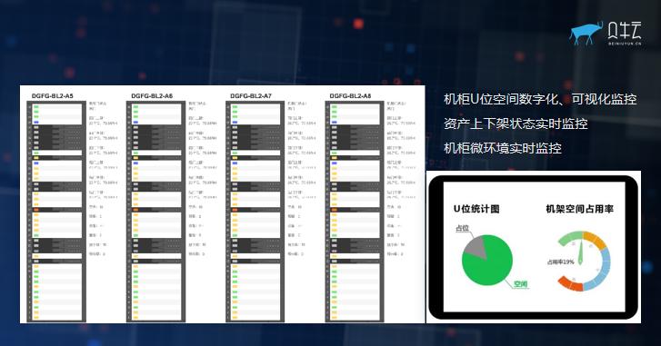Viewport: 661px width, 346px height.
Task: Click the 占位 pie label
Action: [x=462, y=228]
